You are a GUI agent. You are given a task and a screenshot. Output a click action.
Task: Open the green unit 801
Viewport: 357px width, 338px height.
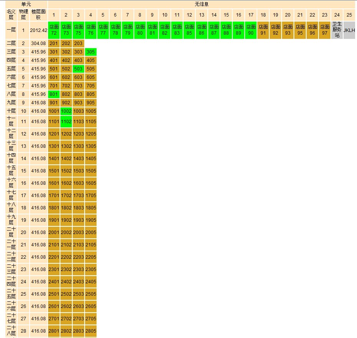54,94
